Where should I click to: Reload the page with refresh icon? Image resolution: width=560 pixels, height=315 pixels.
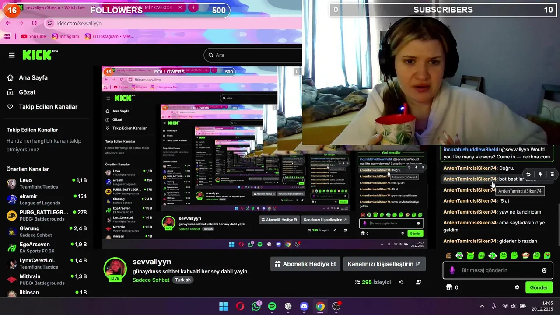34,23
